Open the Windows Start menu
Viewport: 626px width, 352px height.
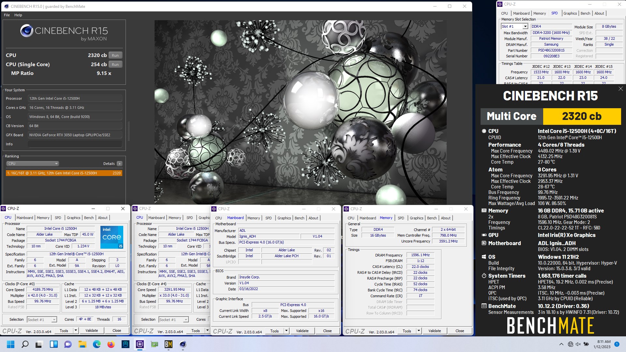point(10,344)
